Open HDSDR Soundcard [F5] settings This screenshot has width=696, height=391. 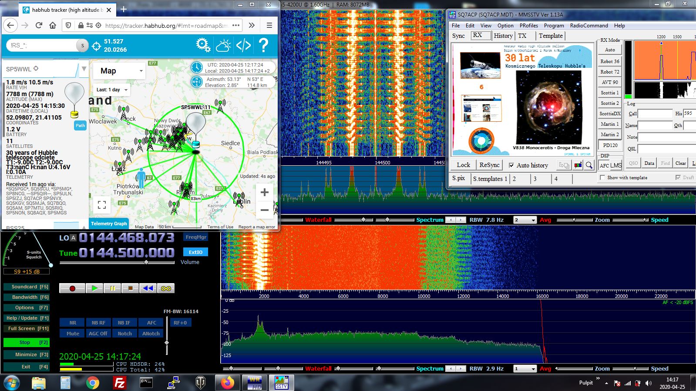point(26,287)
